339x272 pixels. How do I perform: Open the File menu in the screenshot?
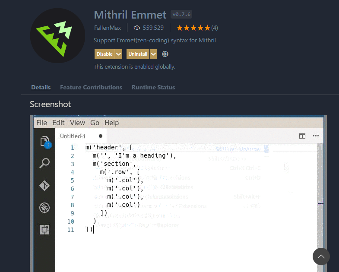click(41, 123)
